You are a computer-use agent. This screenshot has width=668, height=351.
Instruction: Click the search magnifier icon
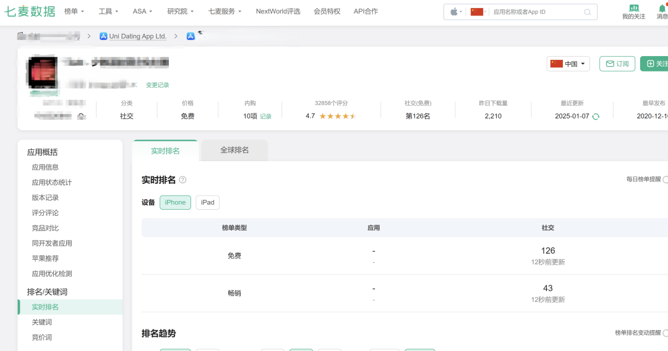pos(588,12)
